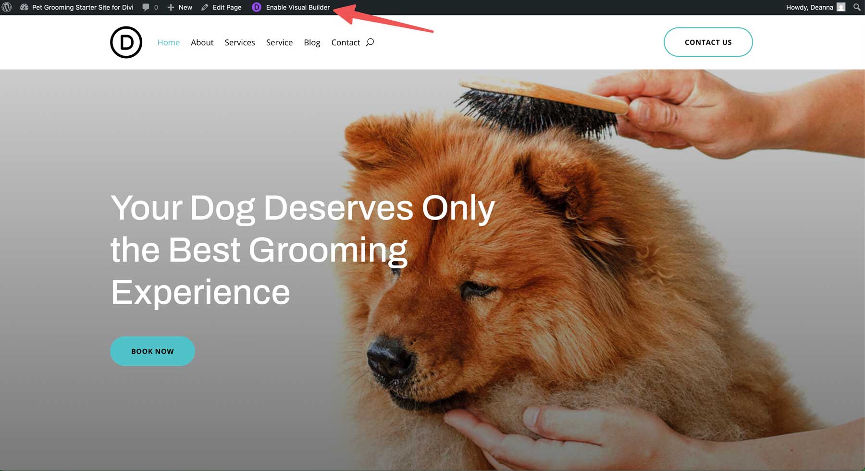Select Services from the navigation
This screenshot has width=865, height=471.
(239, 42)
